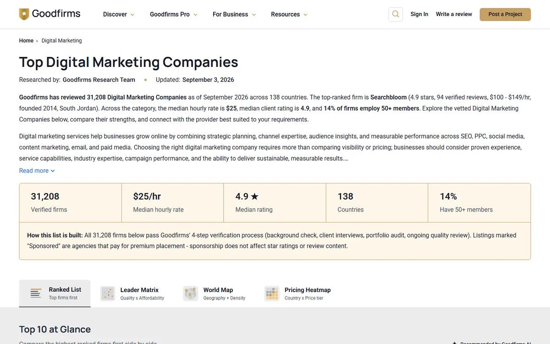Image resolution: width=550 pixels, height=344 pixels.
Task: Switch to the Ranked List tab
Action: pyautogui.click(x=55, y=294)
